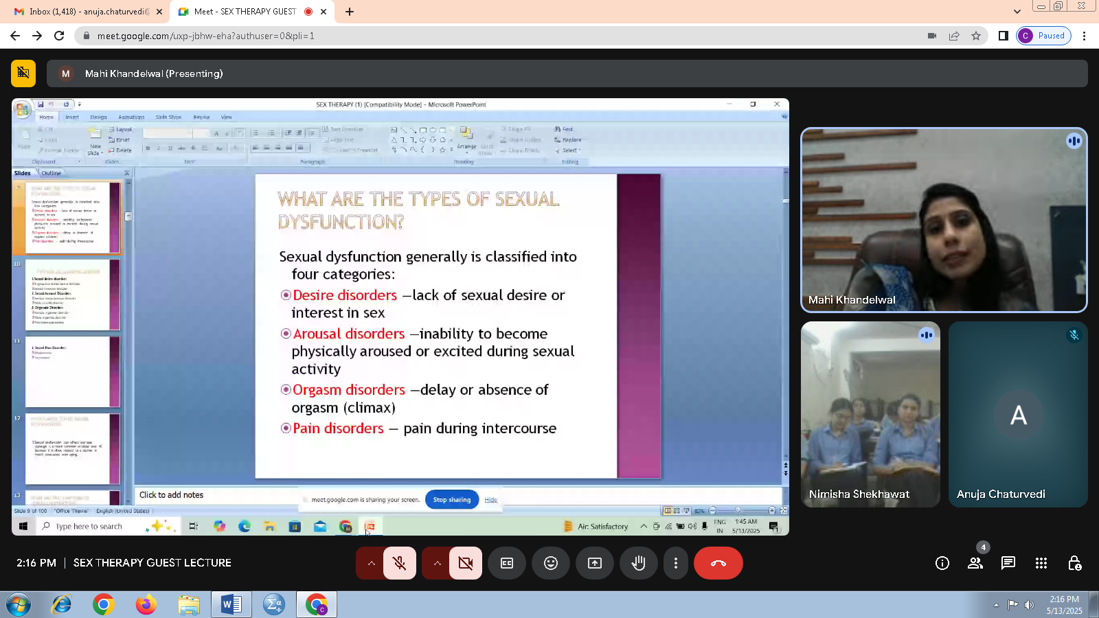Expand video settings arrow beside camera
Viewport: 1099px width, 618px height.
click(x=437, y=563)
